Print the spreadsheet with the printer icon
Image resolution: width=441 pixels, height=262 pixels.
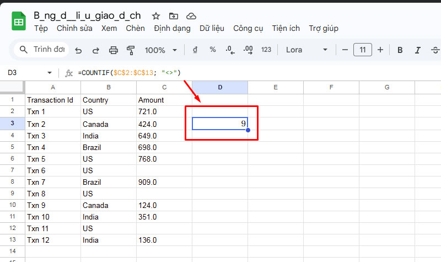pyautogui.click(x=114, y=50)
